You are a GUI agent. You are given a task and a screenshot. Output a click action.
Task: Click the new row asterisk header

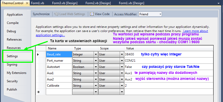click(x=38, y=92)
